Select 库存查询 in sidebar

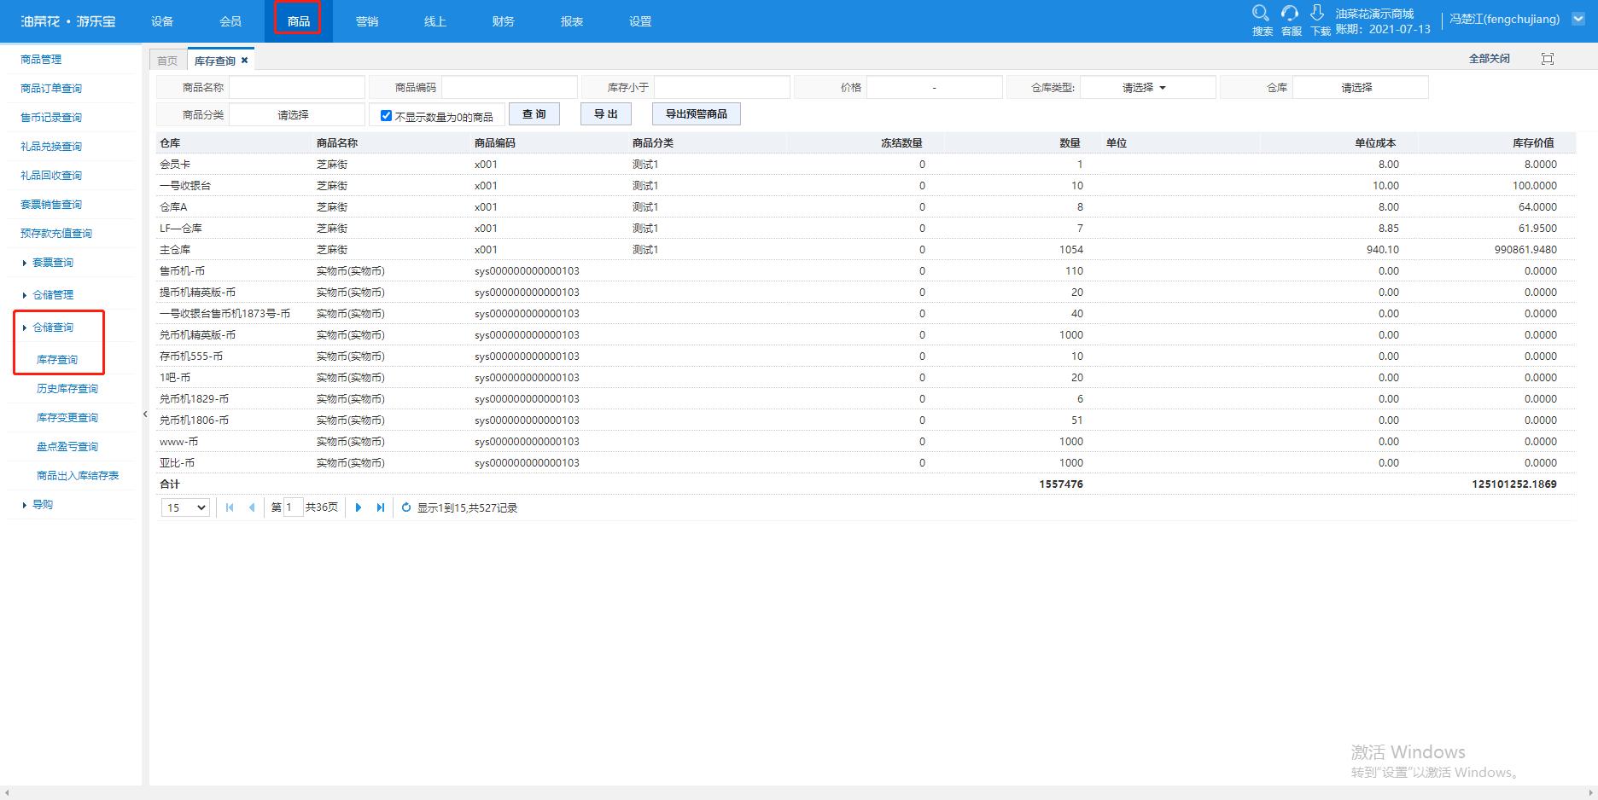pos(57,360)
